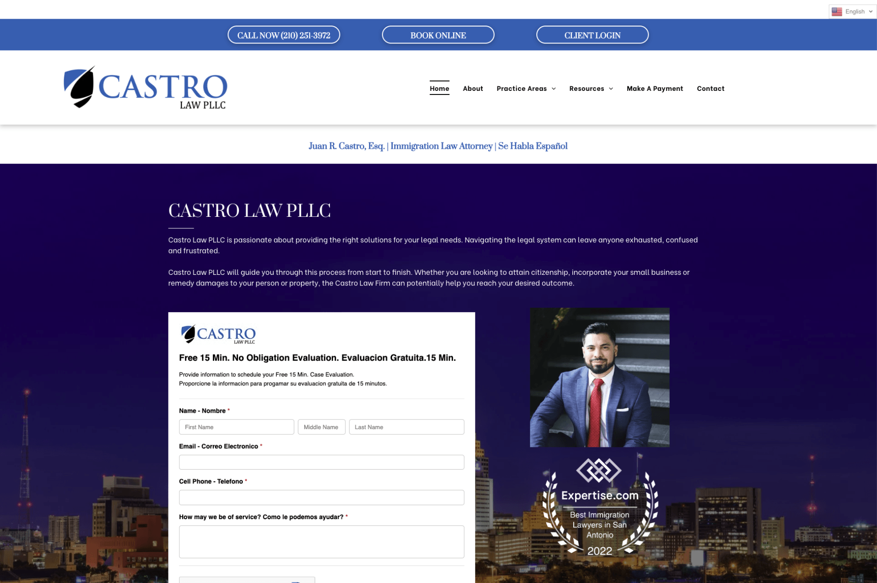Click the CLIENT LOGIN button
This screenshot has height=583, width=877.
[592, 34]
